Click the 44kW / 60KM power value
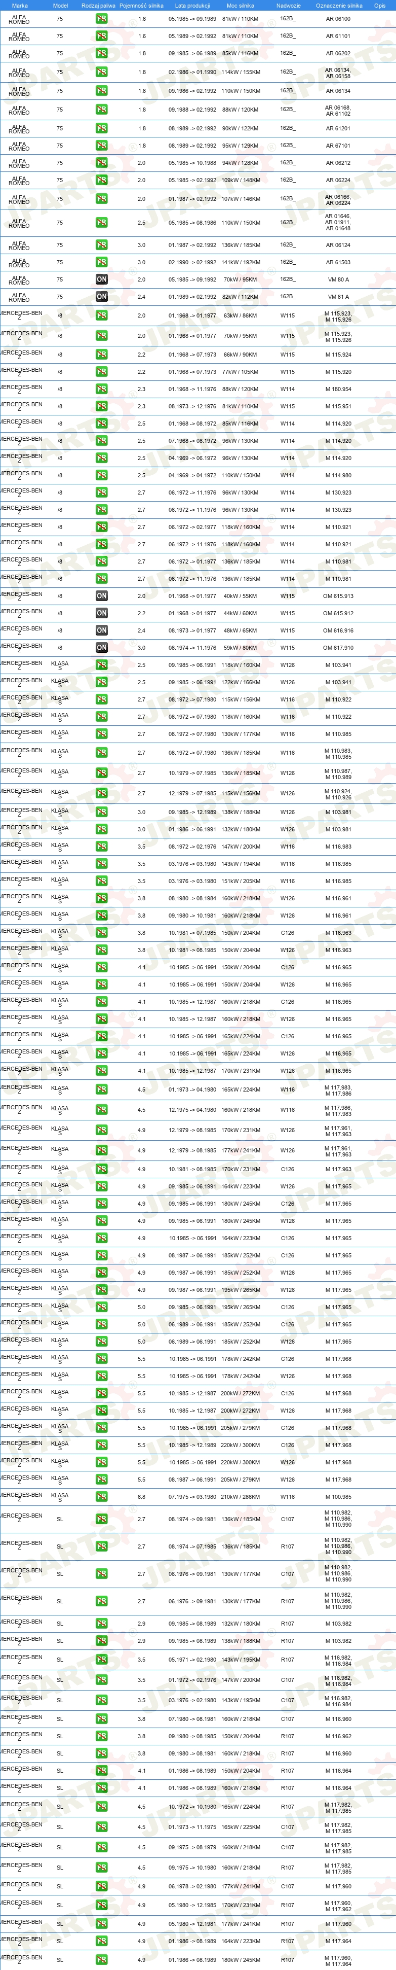 241,613
